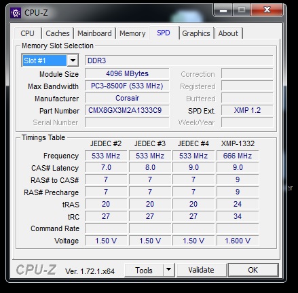Click JEDEC #2 voltage 1.50 V cell
Viewport: 298px width, 293px height.
106,241
